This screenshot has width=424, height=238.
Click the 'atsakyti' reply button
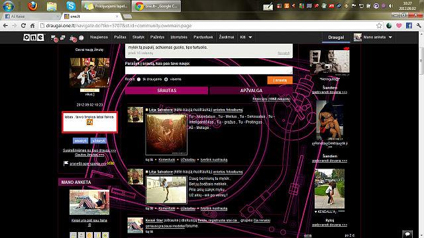[x=80, y=141]
